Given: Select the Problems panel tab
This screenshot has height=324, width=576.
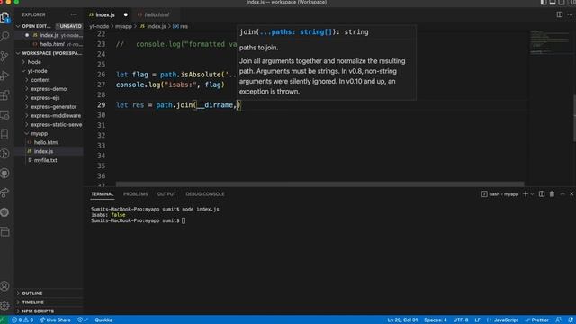Looking at the screenshot, I should [136, 194].
